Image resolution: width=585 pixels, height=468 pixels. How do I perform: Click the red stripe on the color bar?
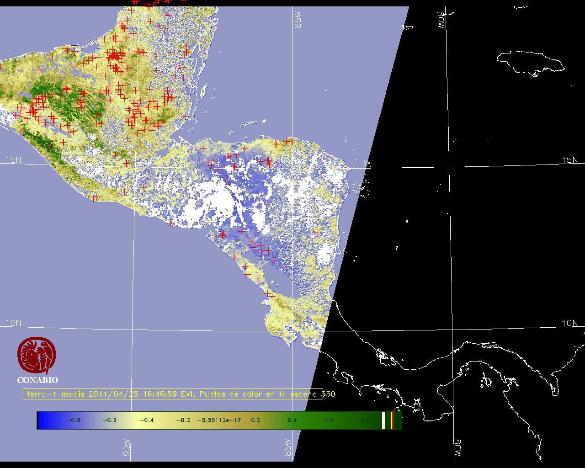(392, 420)
